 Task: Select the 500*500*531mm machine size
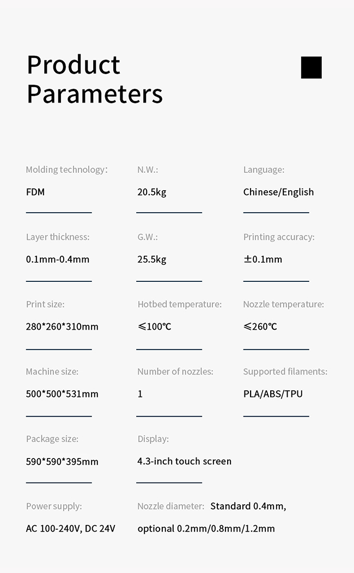click(x=62, y=394)
